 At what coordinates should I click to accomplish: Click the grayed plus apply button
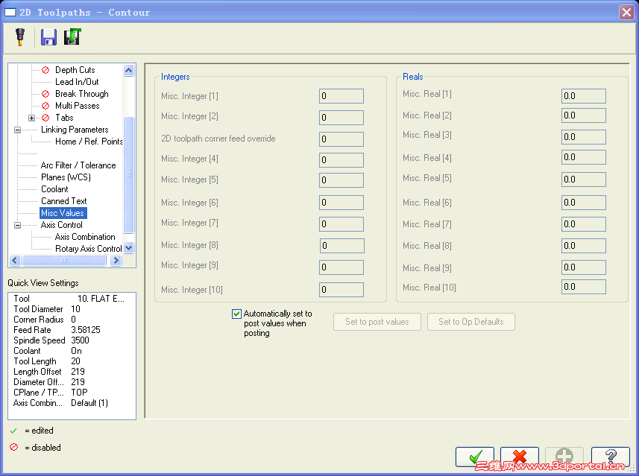click(564, 457)
